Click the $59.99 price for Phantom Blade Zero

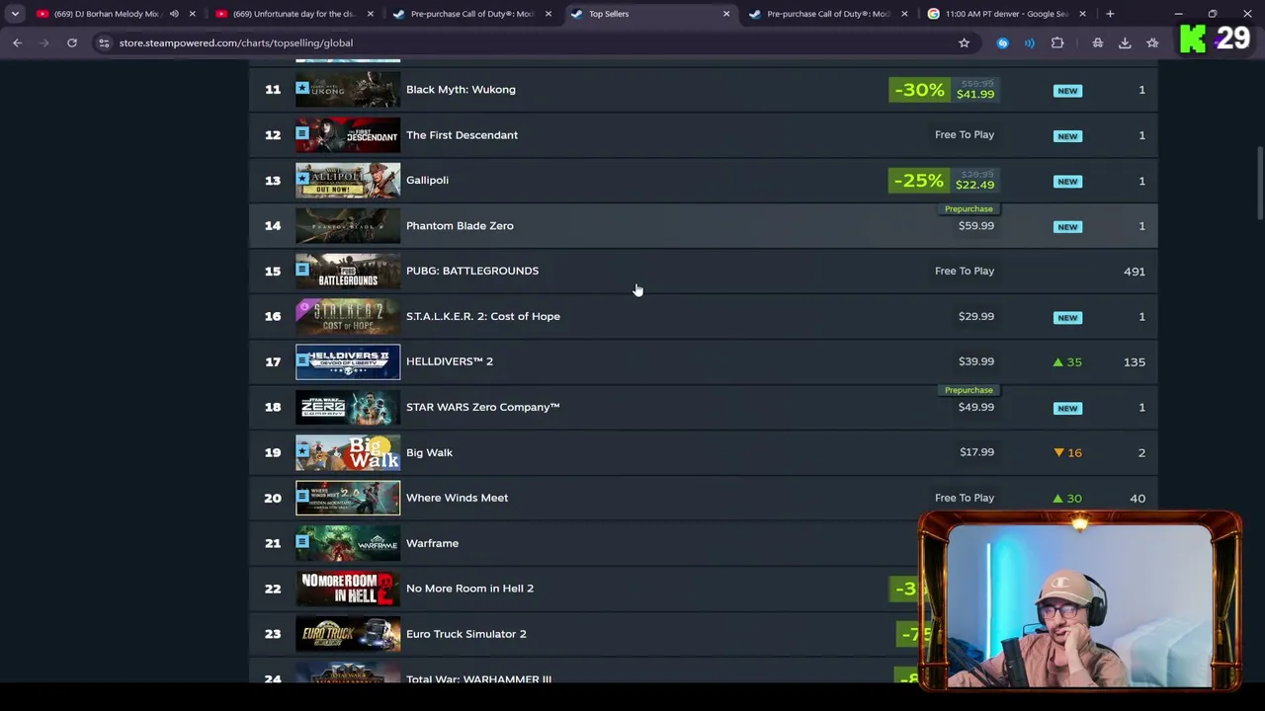click(x=976, y=225)
